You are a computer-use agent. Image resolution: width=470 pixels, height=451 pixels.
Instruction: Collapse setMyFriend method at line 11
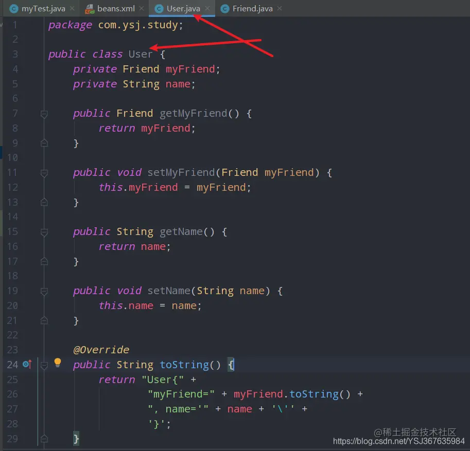44,173
